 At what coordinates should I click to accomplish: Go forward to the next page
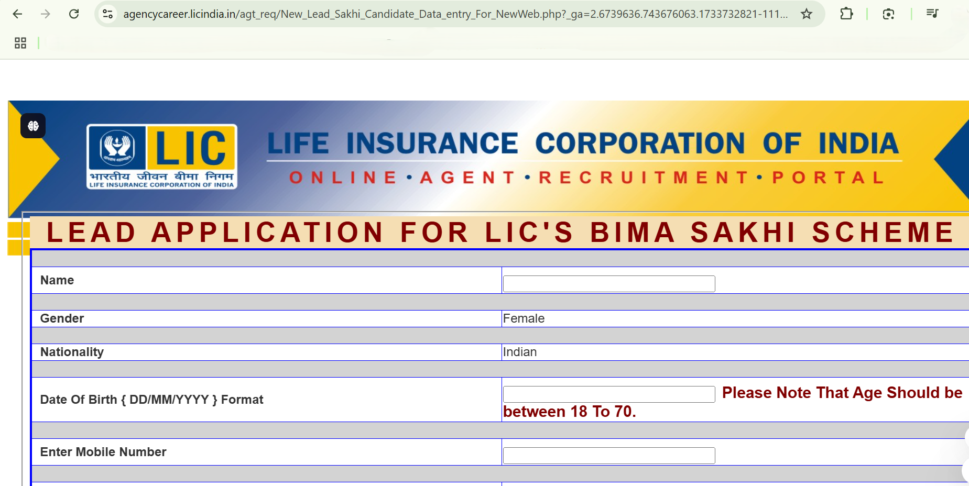(46, 14)
